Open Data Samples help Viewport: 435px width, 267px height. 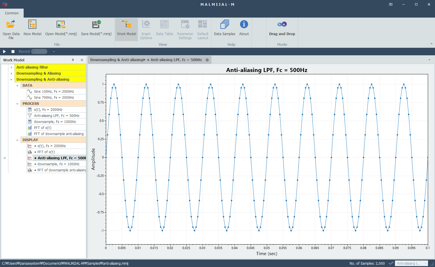[224, 28]
